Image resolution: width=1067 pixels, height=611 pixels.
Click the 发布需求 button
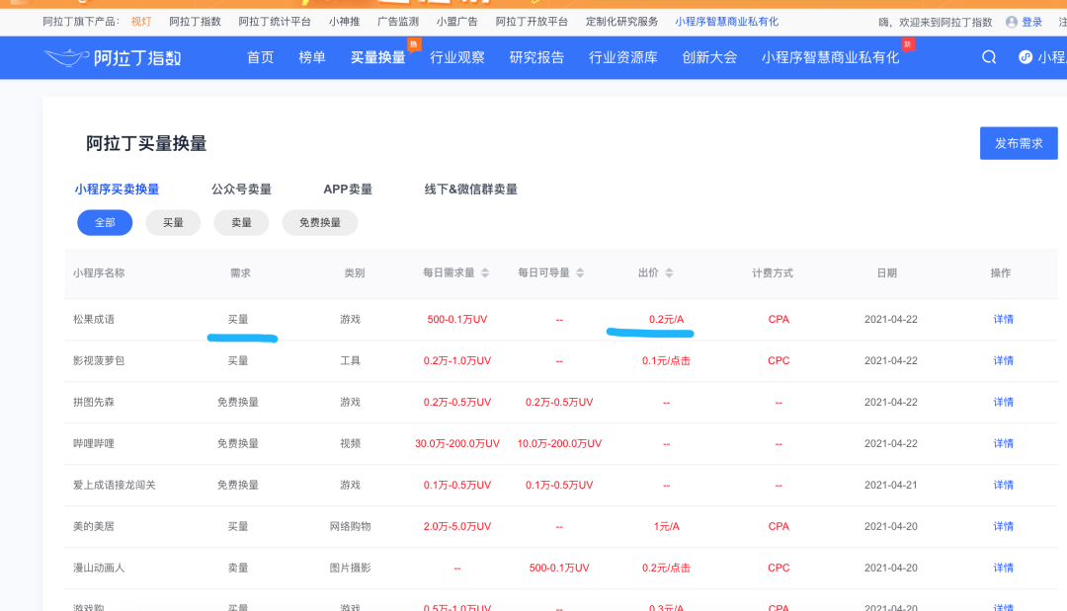1019,143
